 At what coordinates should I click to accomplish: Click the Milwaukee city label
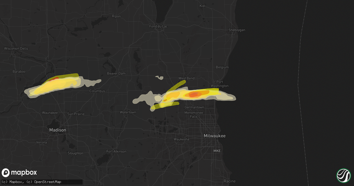[215, 136]
